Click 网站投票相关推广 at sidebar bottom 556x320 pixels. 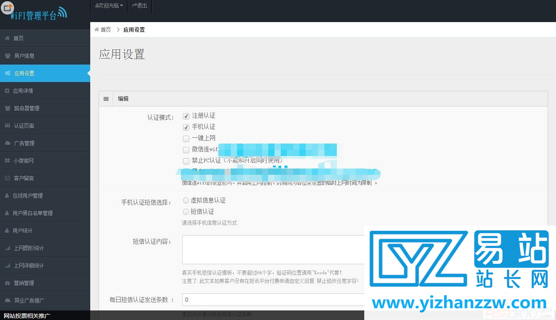27,316
